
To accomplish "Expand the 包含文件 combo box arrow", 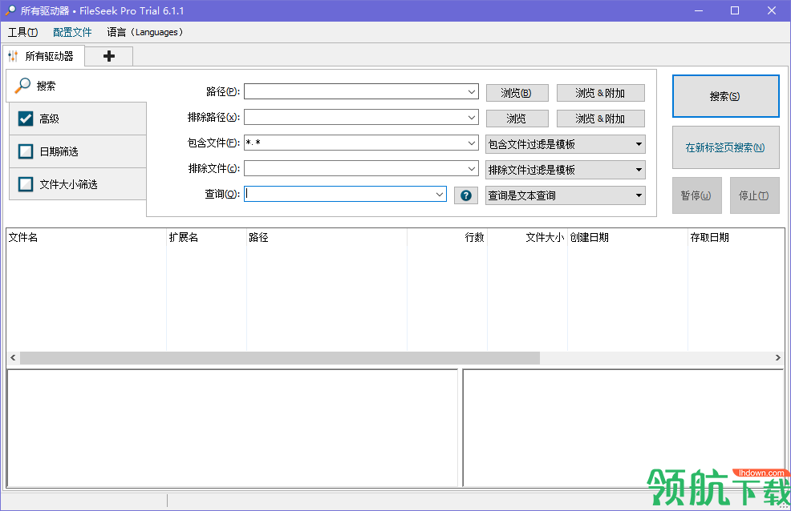I will 471,143.
